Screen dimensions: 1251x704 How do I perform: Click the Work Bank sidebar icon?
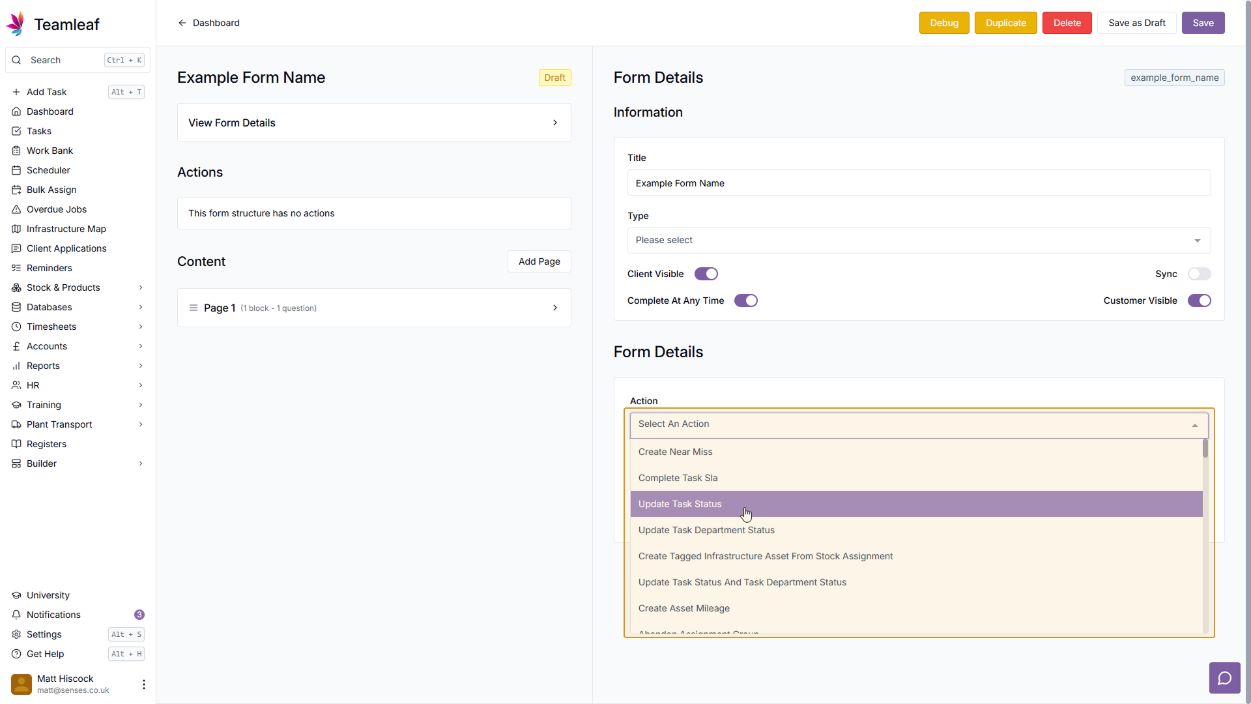[x=16, y=151]
